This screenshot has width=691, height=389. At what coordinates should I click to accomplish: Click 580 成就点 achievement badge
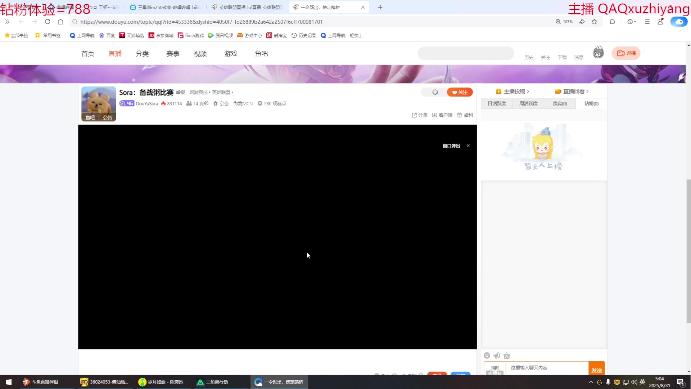[x=272, y=103]
